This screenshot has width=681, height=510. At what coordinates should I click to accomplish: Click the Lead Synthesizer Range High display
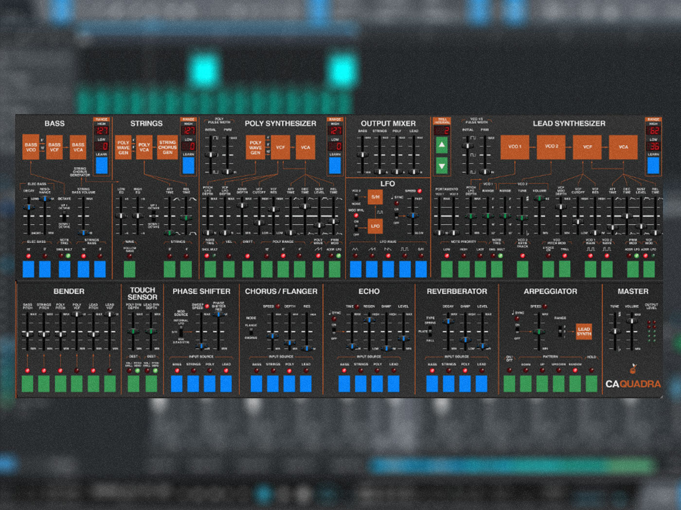pos(653,131)
